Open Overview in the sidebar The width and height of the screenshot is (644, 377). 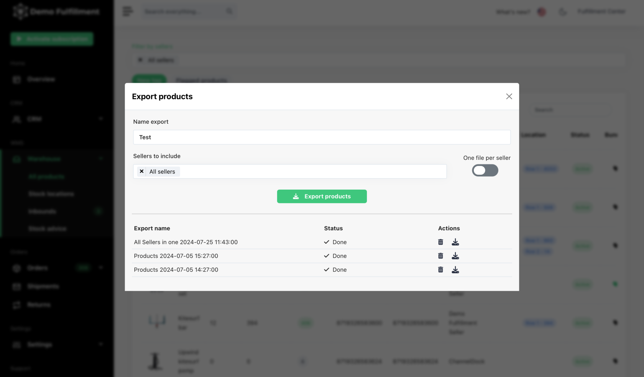point(41,79)
